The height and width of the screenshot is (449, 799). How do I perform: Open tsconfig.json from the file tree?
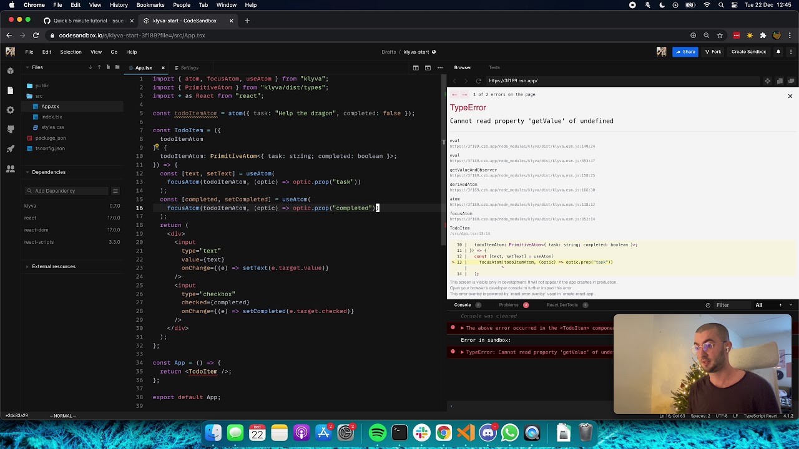pos(49,148)
